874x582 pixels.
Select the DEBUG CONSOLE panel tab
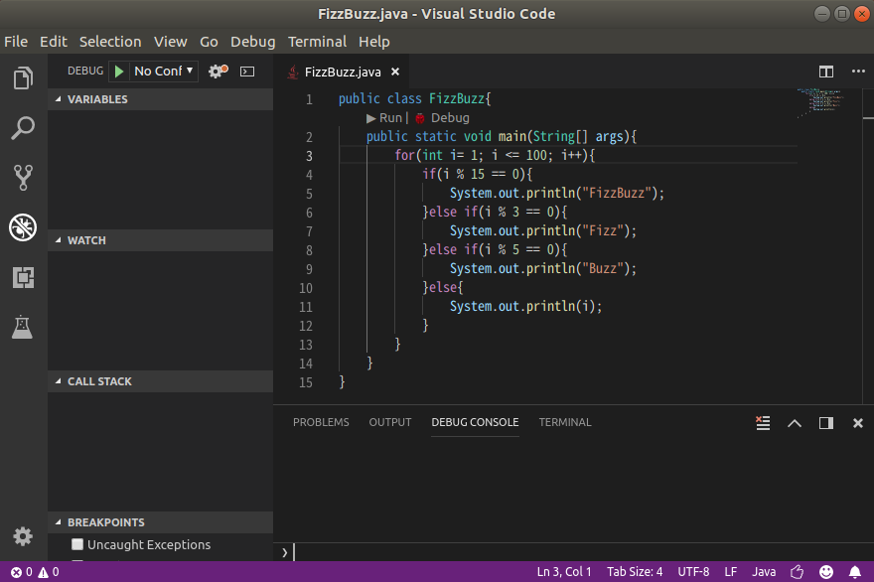pyautogui.click(x=475, y=422)
